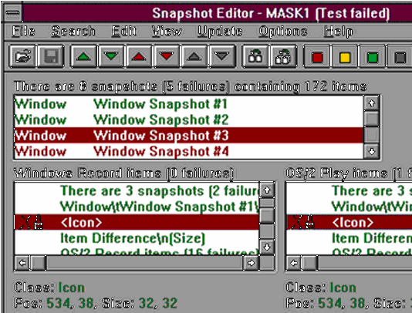The image size is (412, 313).
Task: Click the green up arrow toolbar button
Action: point(84,57)
